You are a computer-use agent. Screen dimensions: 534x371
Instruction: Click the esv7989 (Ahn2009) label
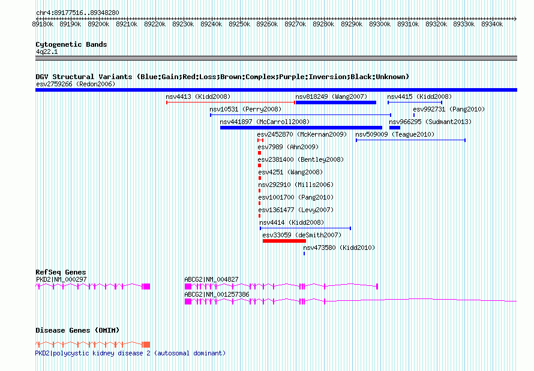click(x=288, y=147)
